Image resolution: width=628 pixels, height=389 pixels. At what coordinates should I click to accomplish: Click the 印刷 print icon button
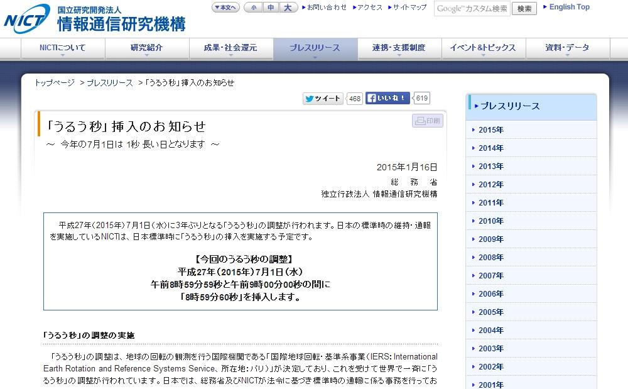coord(428,121)
